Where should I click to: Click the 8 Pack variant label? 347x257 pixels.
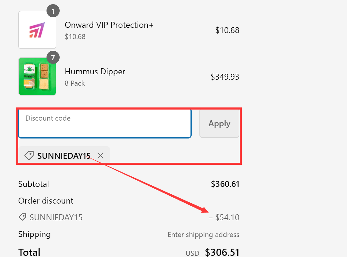coord(75,83)
